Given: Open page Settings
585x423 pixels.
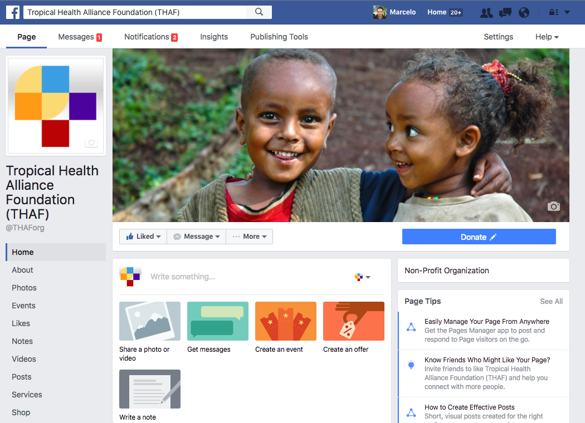Looking at the screenshot, I should coord(499,37).
